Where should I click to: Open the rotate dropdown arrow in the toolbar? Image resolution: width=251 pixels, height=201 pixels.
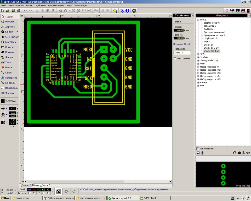[69, 10]
